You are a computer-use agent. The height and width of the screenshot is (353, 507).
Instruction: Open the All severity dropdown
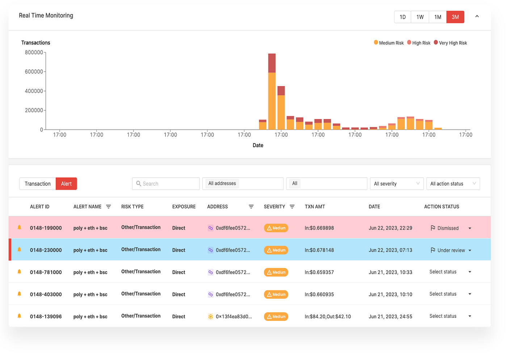click(x=397, y=183)
